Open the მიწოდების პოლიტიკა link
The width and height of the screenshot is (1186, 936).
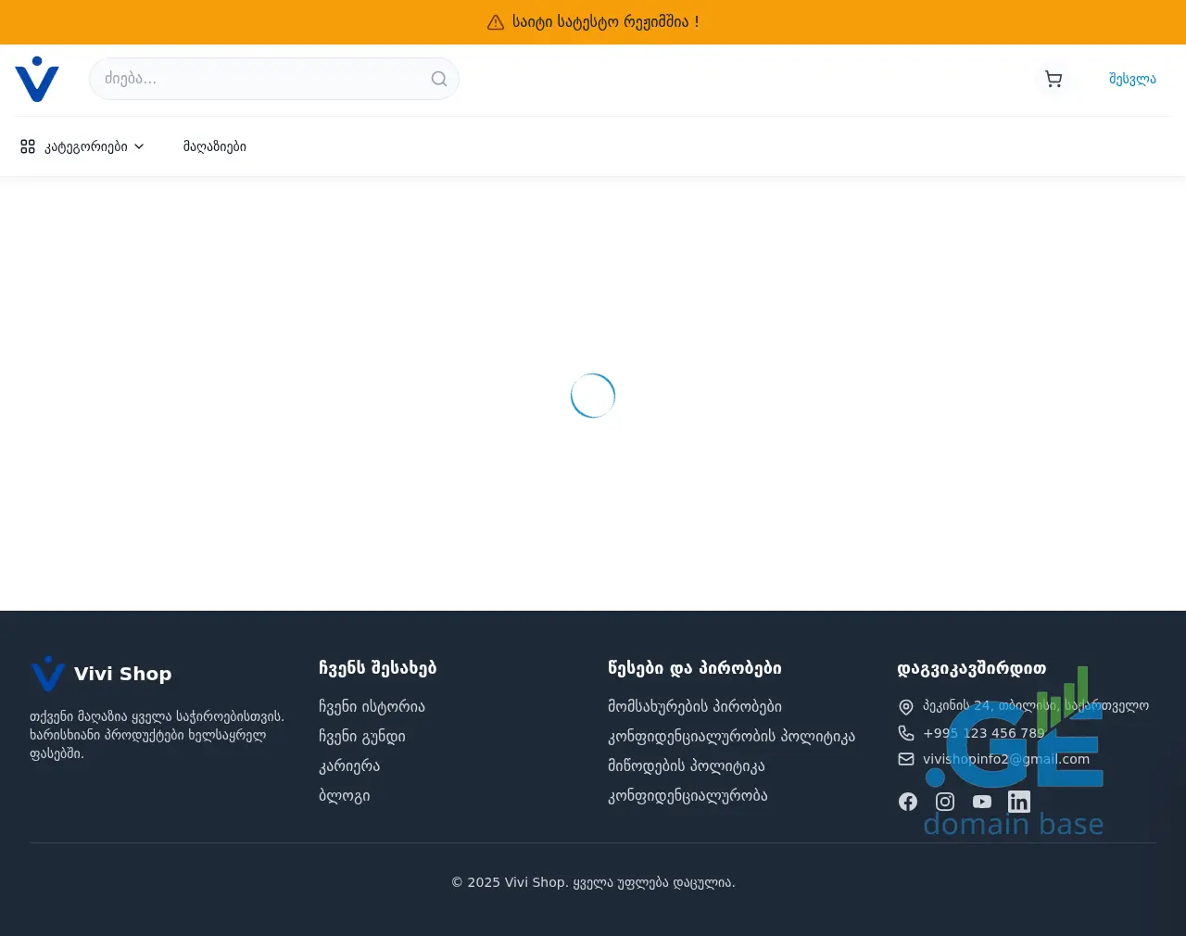[687, 766]
